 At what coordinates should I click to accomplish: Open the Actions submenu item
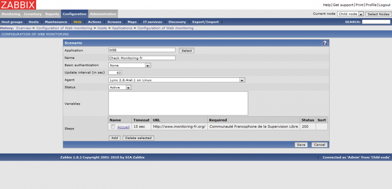(95, 22)
